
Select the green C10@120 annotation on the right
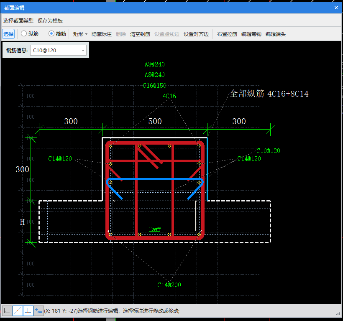[268, 151]
